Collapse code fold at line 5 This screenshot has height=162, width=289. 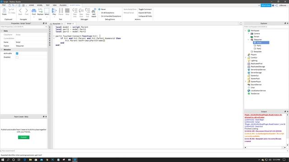click(x=54, y=36)
